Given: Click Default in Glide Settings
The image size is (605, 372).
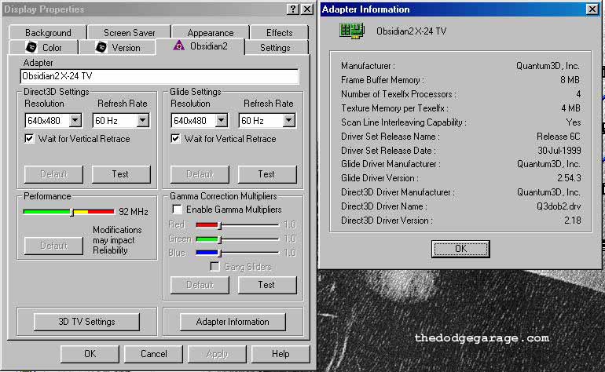Looking at the screenshot, I should click(200, 174).
